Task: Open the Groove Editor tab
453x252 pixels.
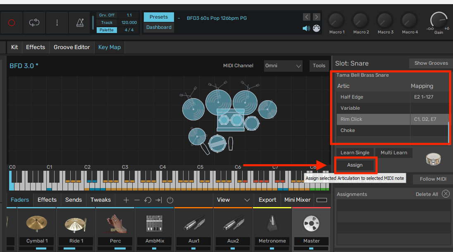Action: click(72, 47)
